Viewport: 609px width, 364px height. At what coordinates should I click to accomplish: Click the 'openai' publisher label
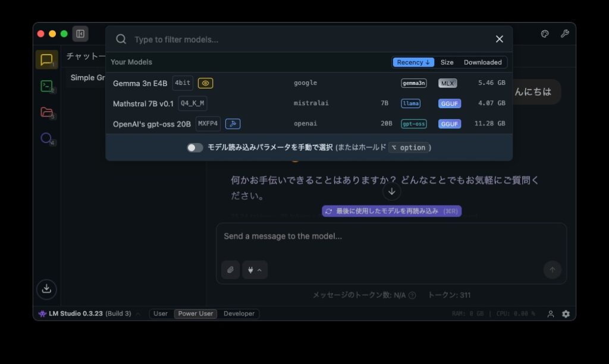pyautogui.click(x=305, y=124)
